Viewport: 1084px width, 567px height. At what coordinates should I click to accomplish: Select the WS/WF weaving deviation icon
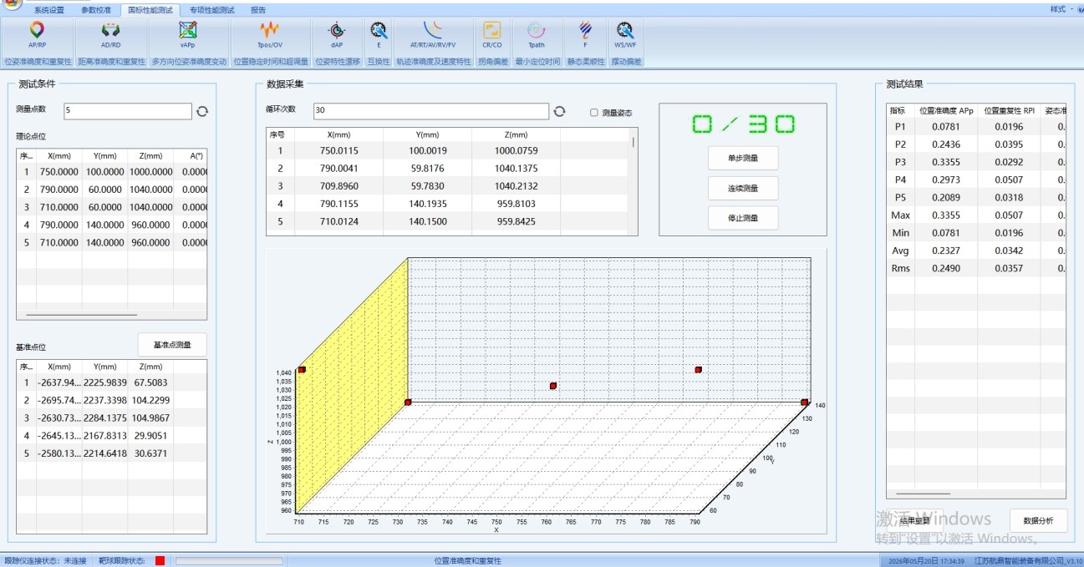click(625, 35)
